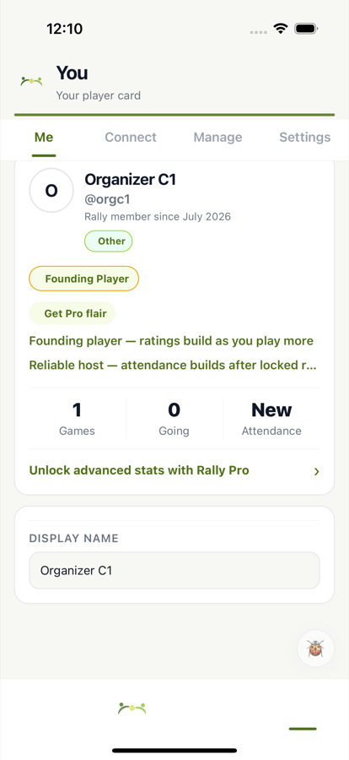This screenshot has width=349, height=760.
Task: Select the Me tab
Action: coord(44,137)
